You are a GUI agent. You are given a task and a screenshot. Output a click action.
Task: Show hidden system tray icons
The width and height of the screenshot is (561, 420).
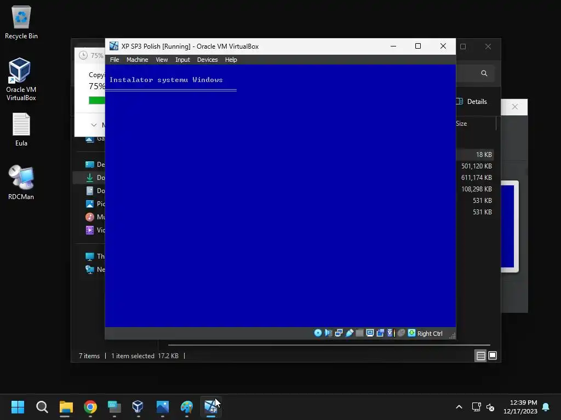pyautogui.click(x=459, y=407)
